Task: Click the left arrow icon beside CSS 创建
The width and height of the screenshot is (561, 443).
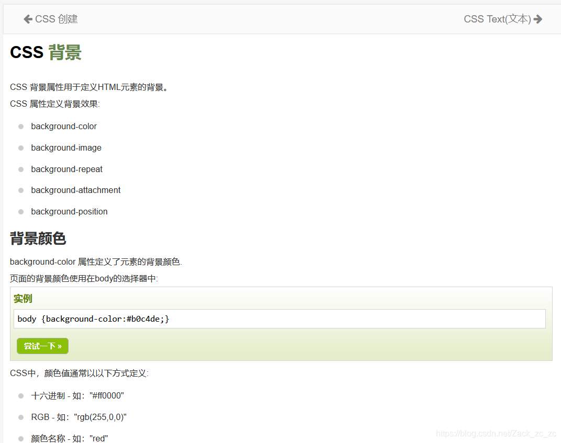Action: coord(28,19)
